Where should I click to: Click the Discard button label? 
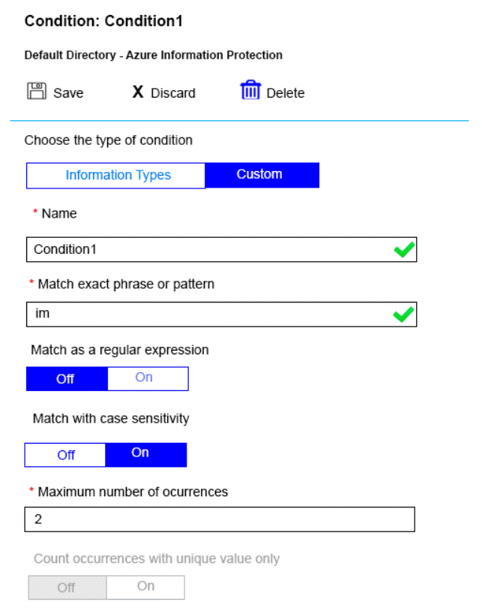(x=173, y=93)
